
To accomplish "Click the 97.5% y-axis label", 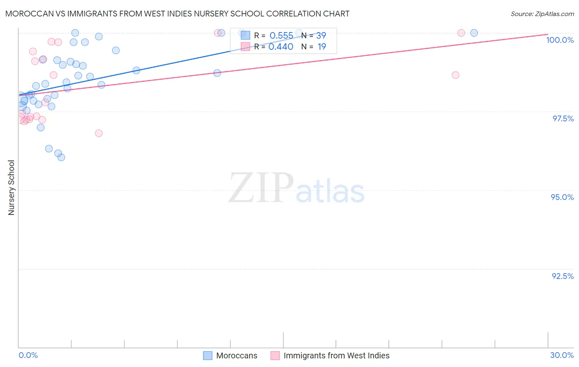I will [x=563, y=118].
